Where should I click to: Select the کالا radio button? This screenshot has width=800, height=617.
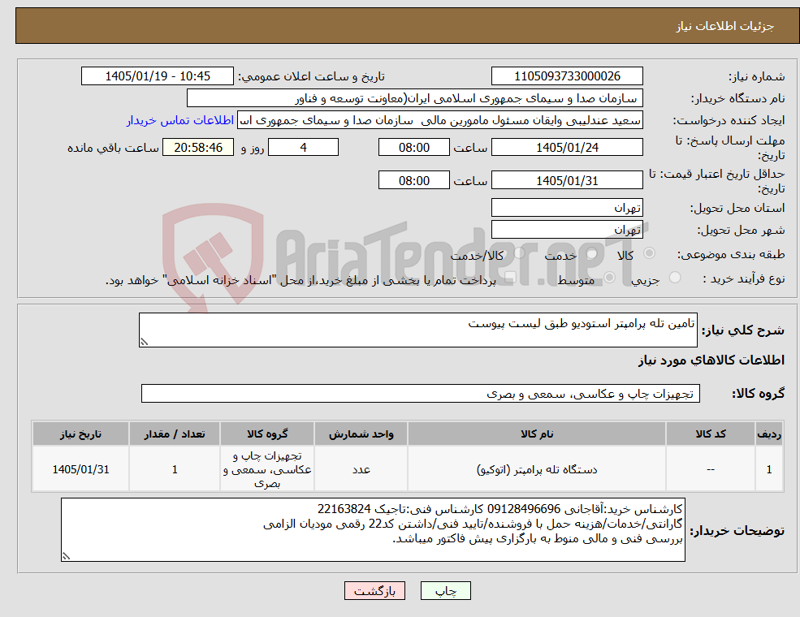coord(650,253)
